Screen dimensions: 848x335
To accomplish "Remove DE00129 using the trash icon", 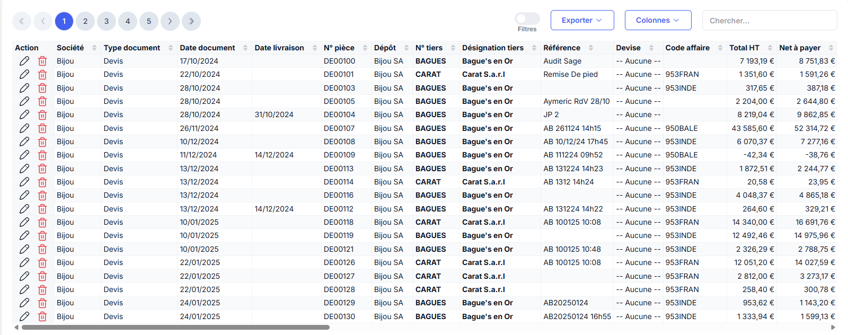I will pos(42,303).
